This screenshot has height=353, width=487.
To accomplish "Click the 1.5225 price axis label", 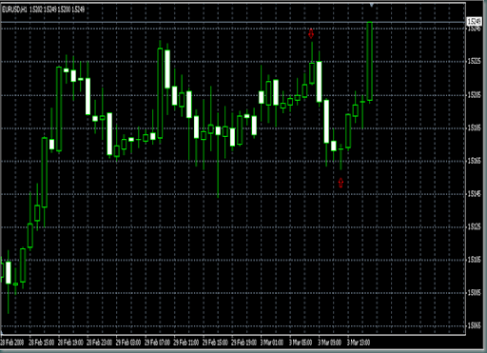I will coord(474,61).
